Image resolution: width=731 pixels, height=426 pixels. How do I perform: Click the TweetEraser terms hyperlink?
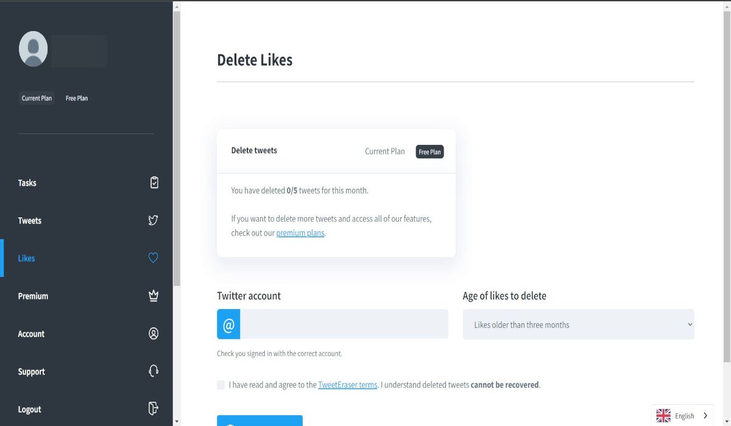coord(347,385)
